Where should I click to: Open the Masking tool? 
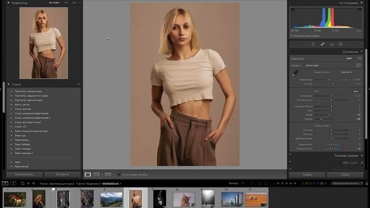coord(341,44)
